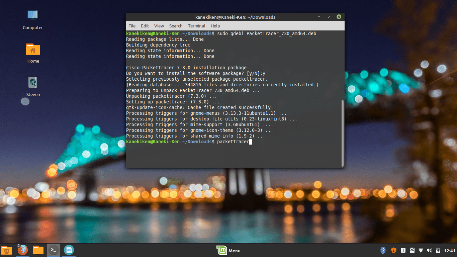This screenshot has height=257, width=457.
Task: Open the exclamation mark notification tray icon
Action: (x=403, y=250)
